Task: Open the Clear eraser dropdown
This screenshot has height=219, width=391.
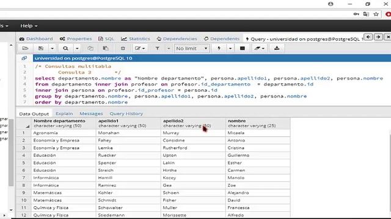Action: 259,49
